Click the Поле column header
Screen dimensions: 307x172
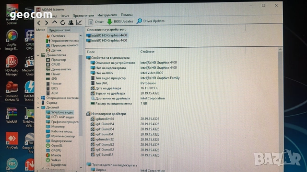91,52
